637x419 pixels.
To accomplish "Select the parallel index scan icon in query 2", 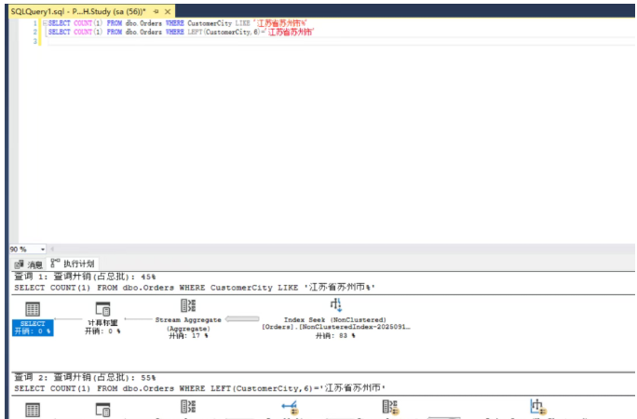I will point(538,406).
